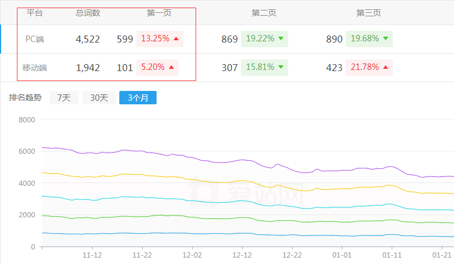Select the 7天 trend range
The height and width of the screenshot is (264, 454).
63,98
